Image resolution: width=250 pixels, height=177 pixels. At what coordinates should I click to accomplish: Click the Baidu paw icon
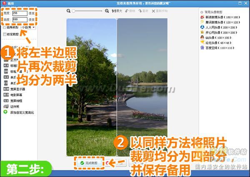202,47
